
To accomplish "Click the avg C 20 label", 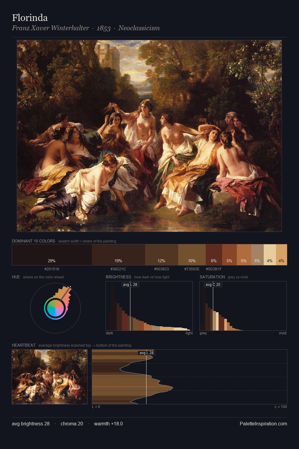I will (x=213, y=285).
